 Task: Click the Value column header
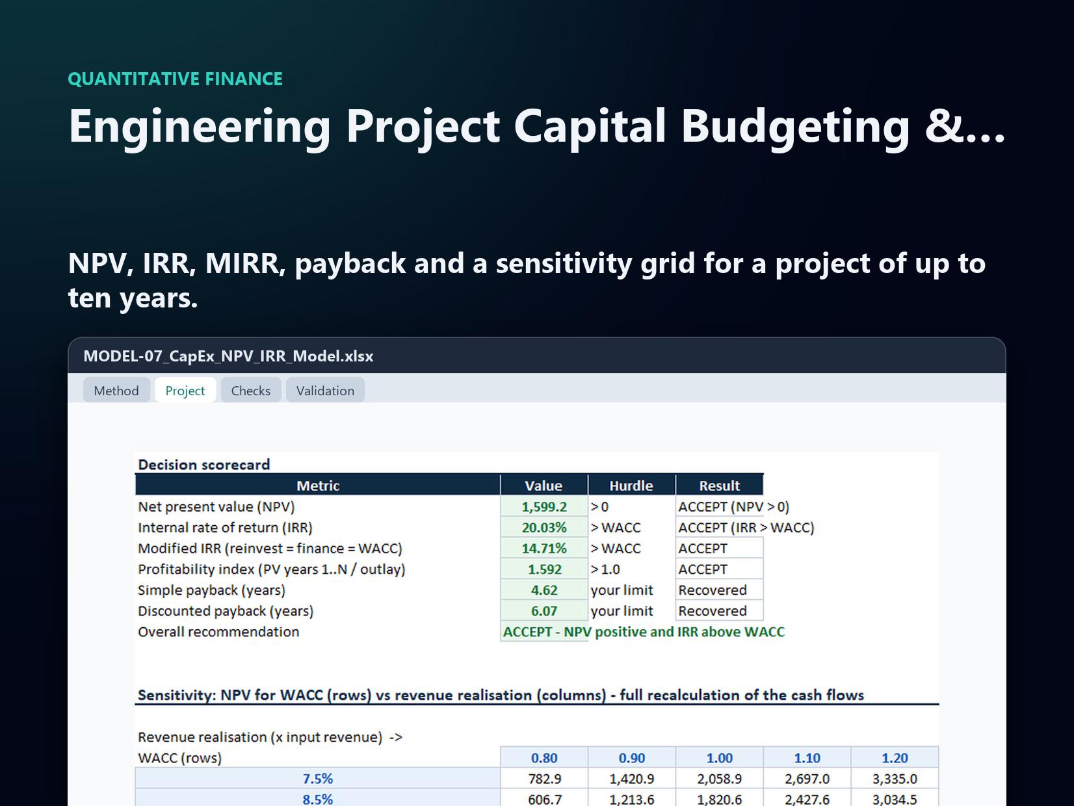coord(544,485)
